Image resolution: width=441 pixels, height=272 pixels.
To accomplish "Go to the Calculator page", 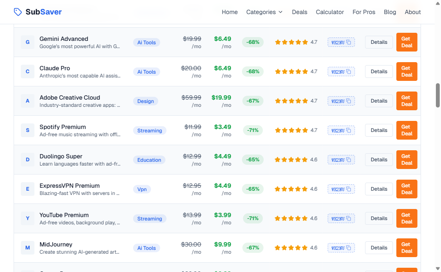I will pos(330,12).
